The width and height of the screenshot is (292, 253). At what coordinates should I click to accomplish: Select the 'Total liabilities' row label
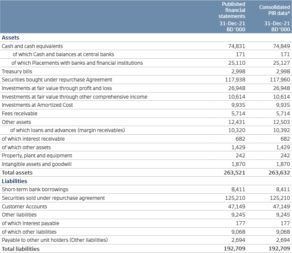click(21, 249)
